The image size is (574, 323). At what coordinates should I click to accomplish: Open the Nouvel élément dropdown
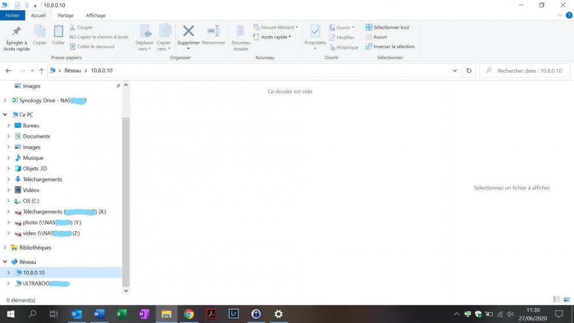(x=278, y=27)
